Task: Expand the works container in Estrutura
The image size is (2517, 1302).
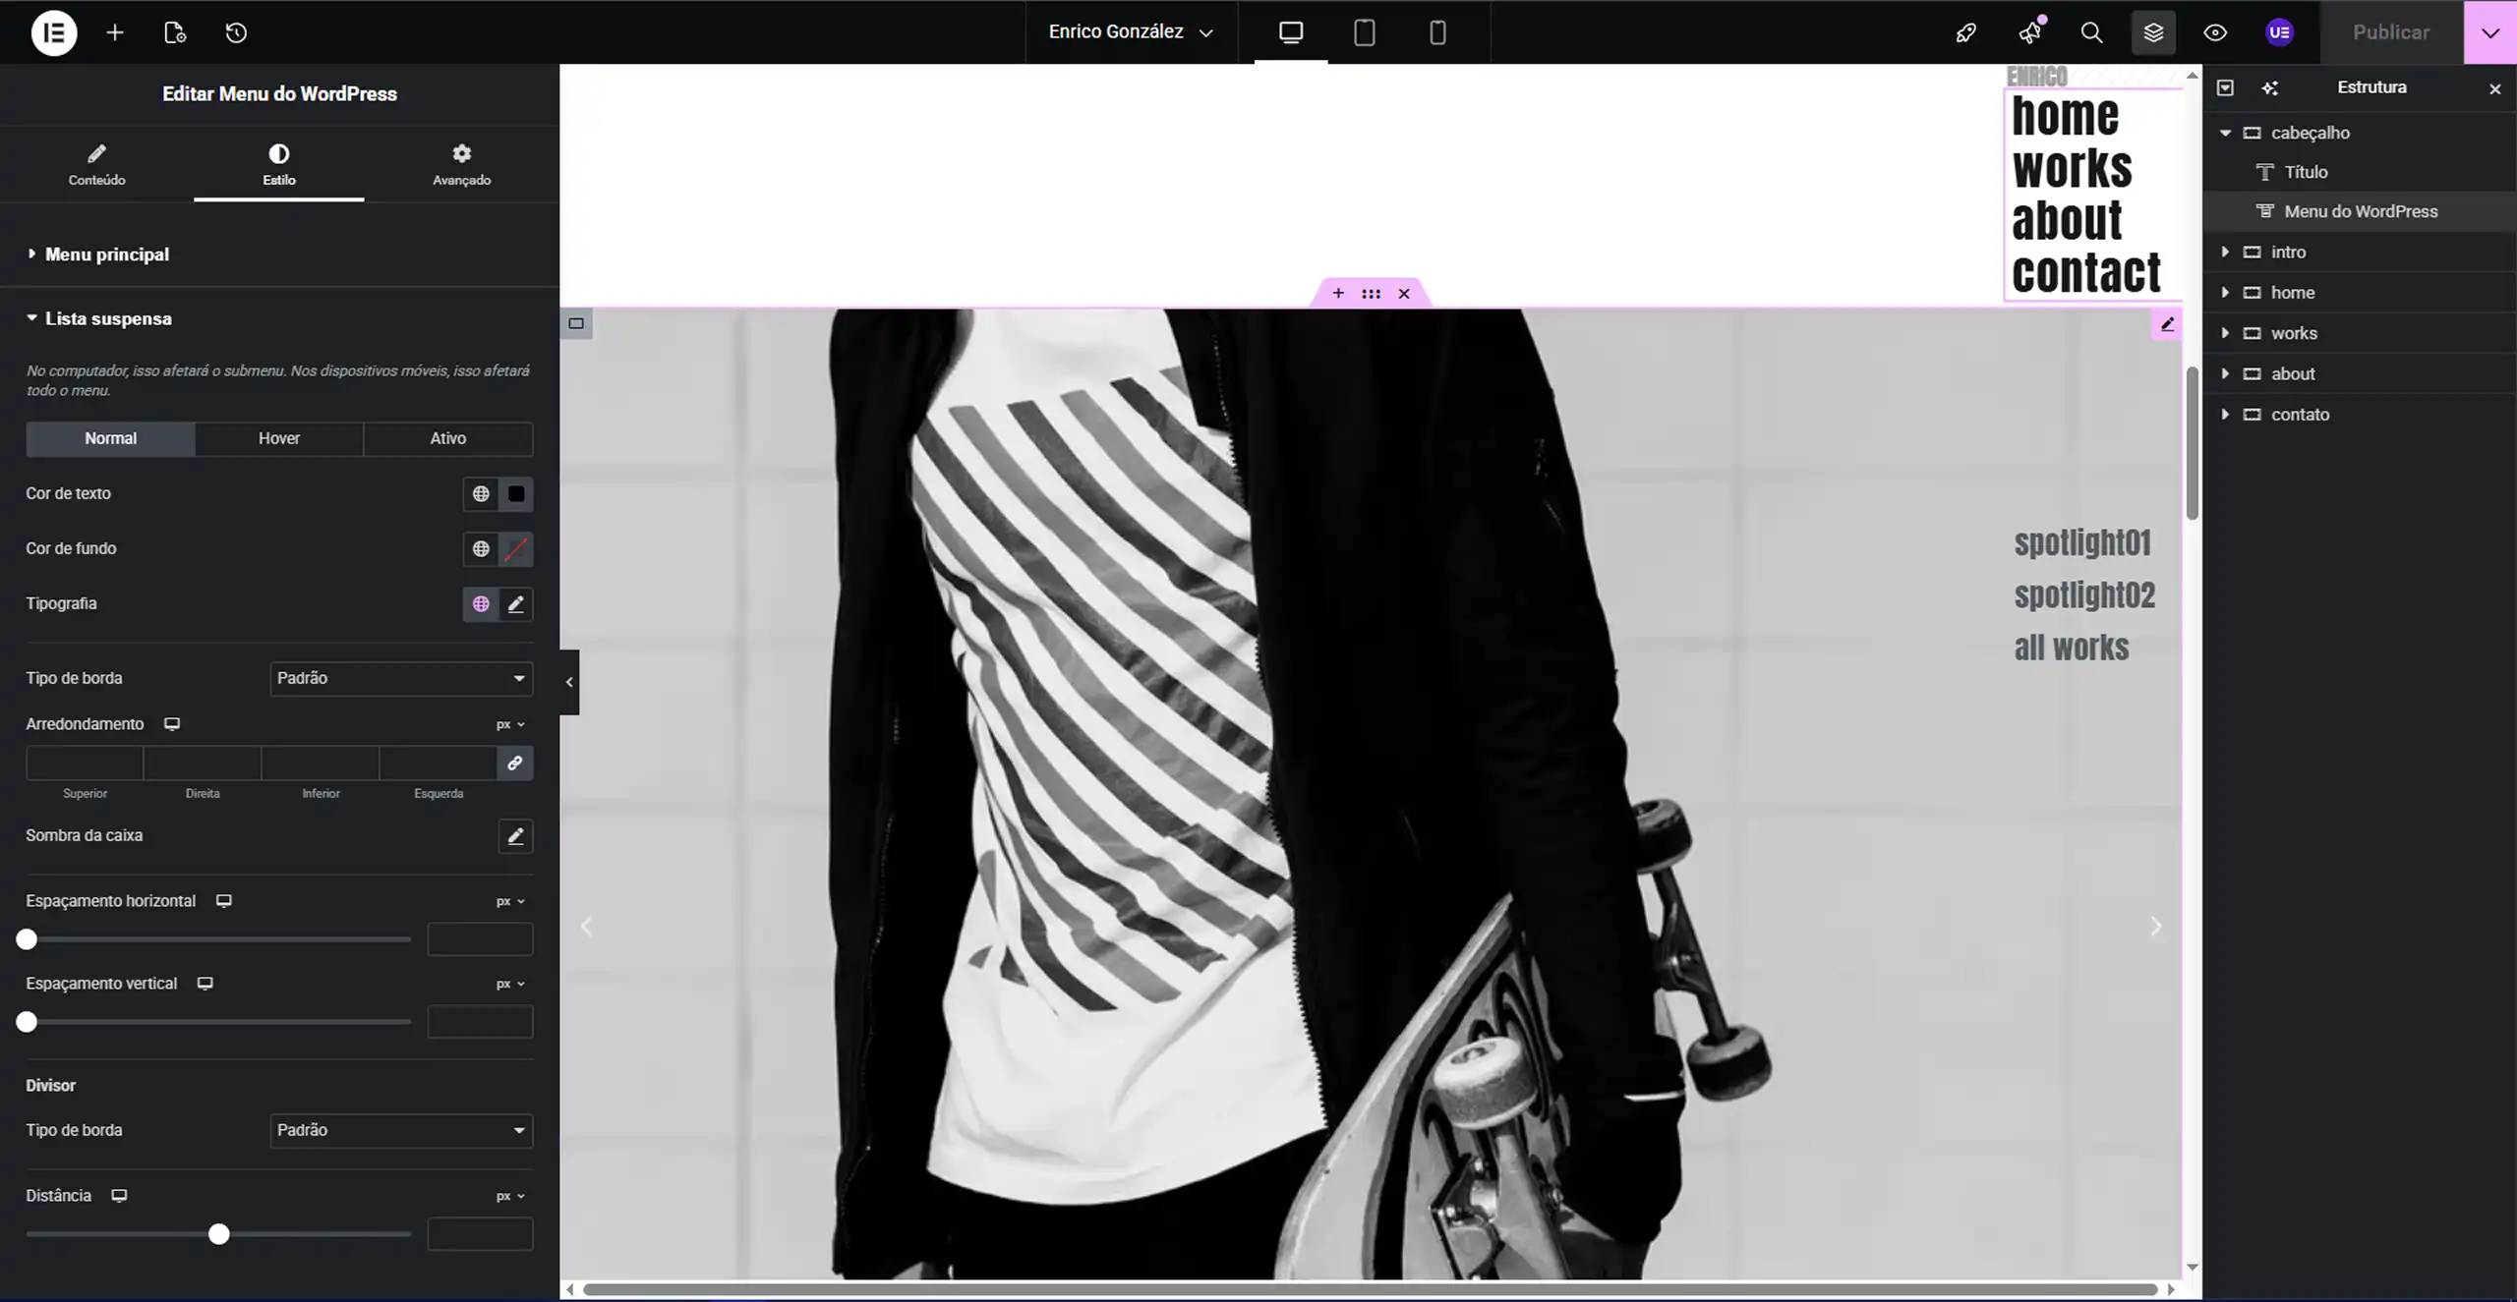Action: pos(2225,333)
